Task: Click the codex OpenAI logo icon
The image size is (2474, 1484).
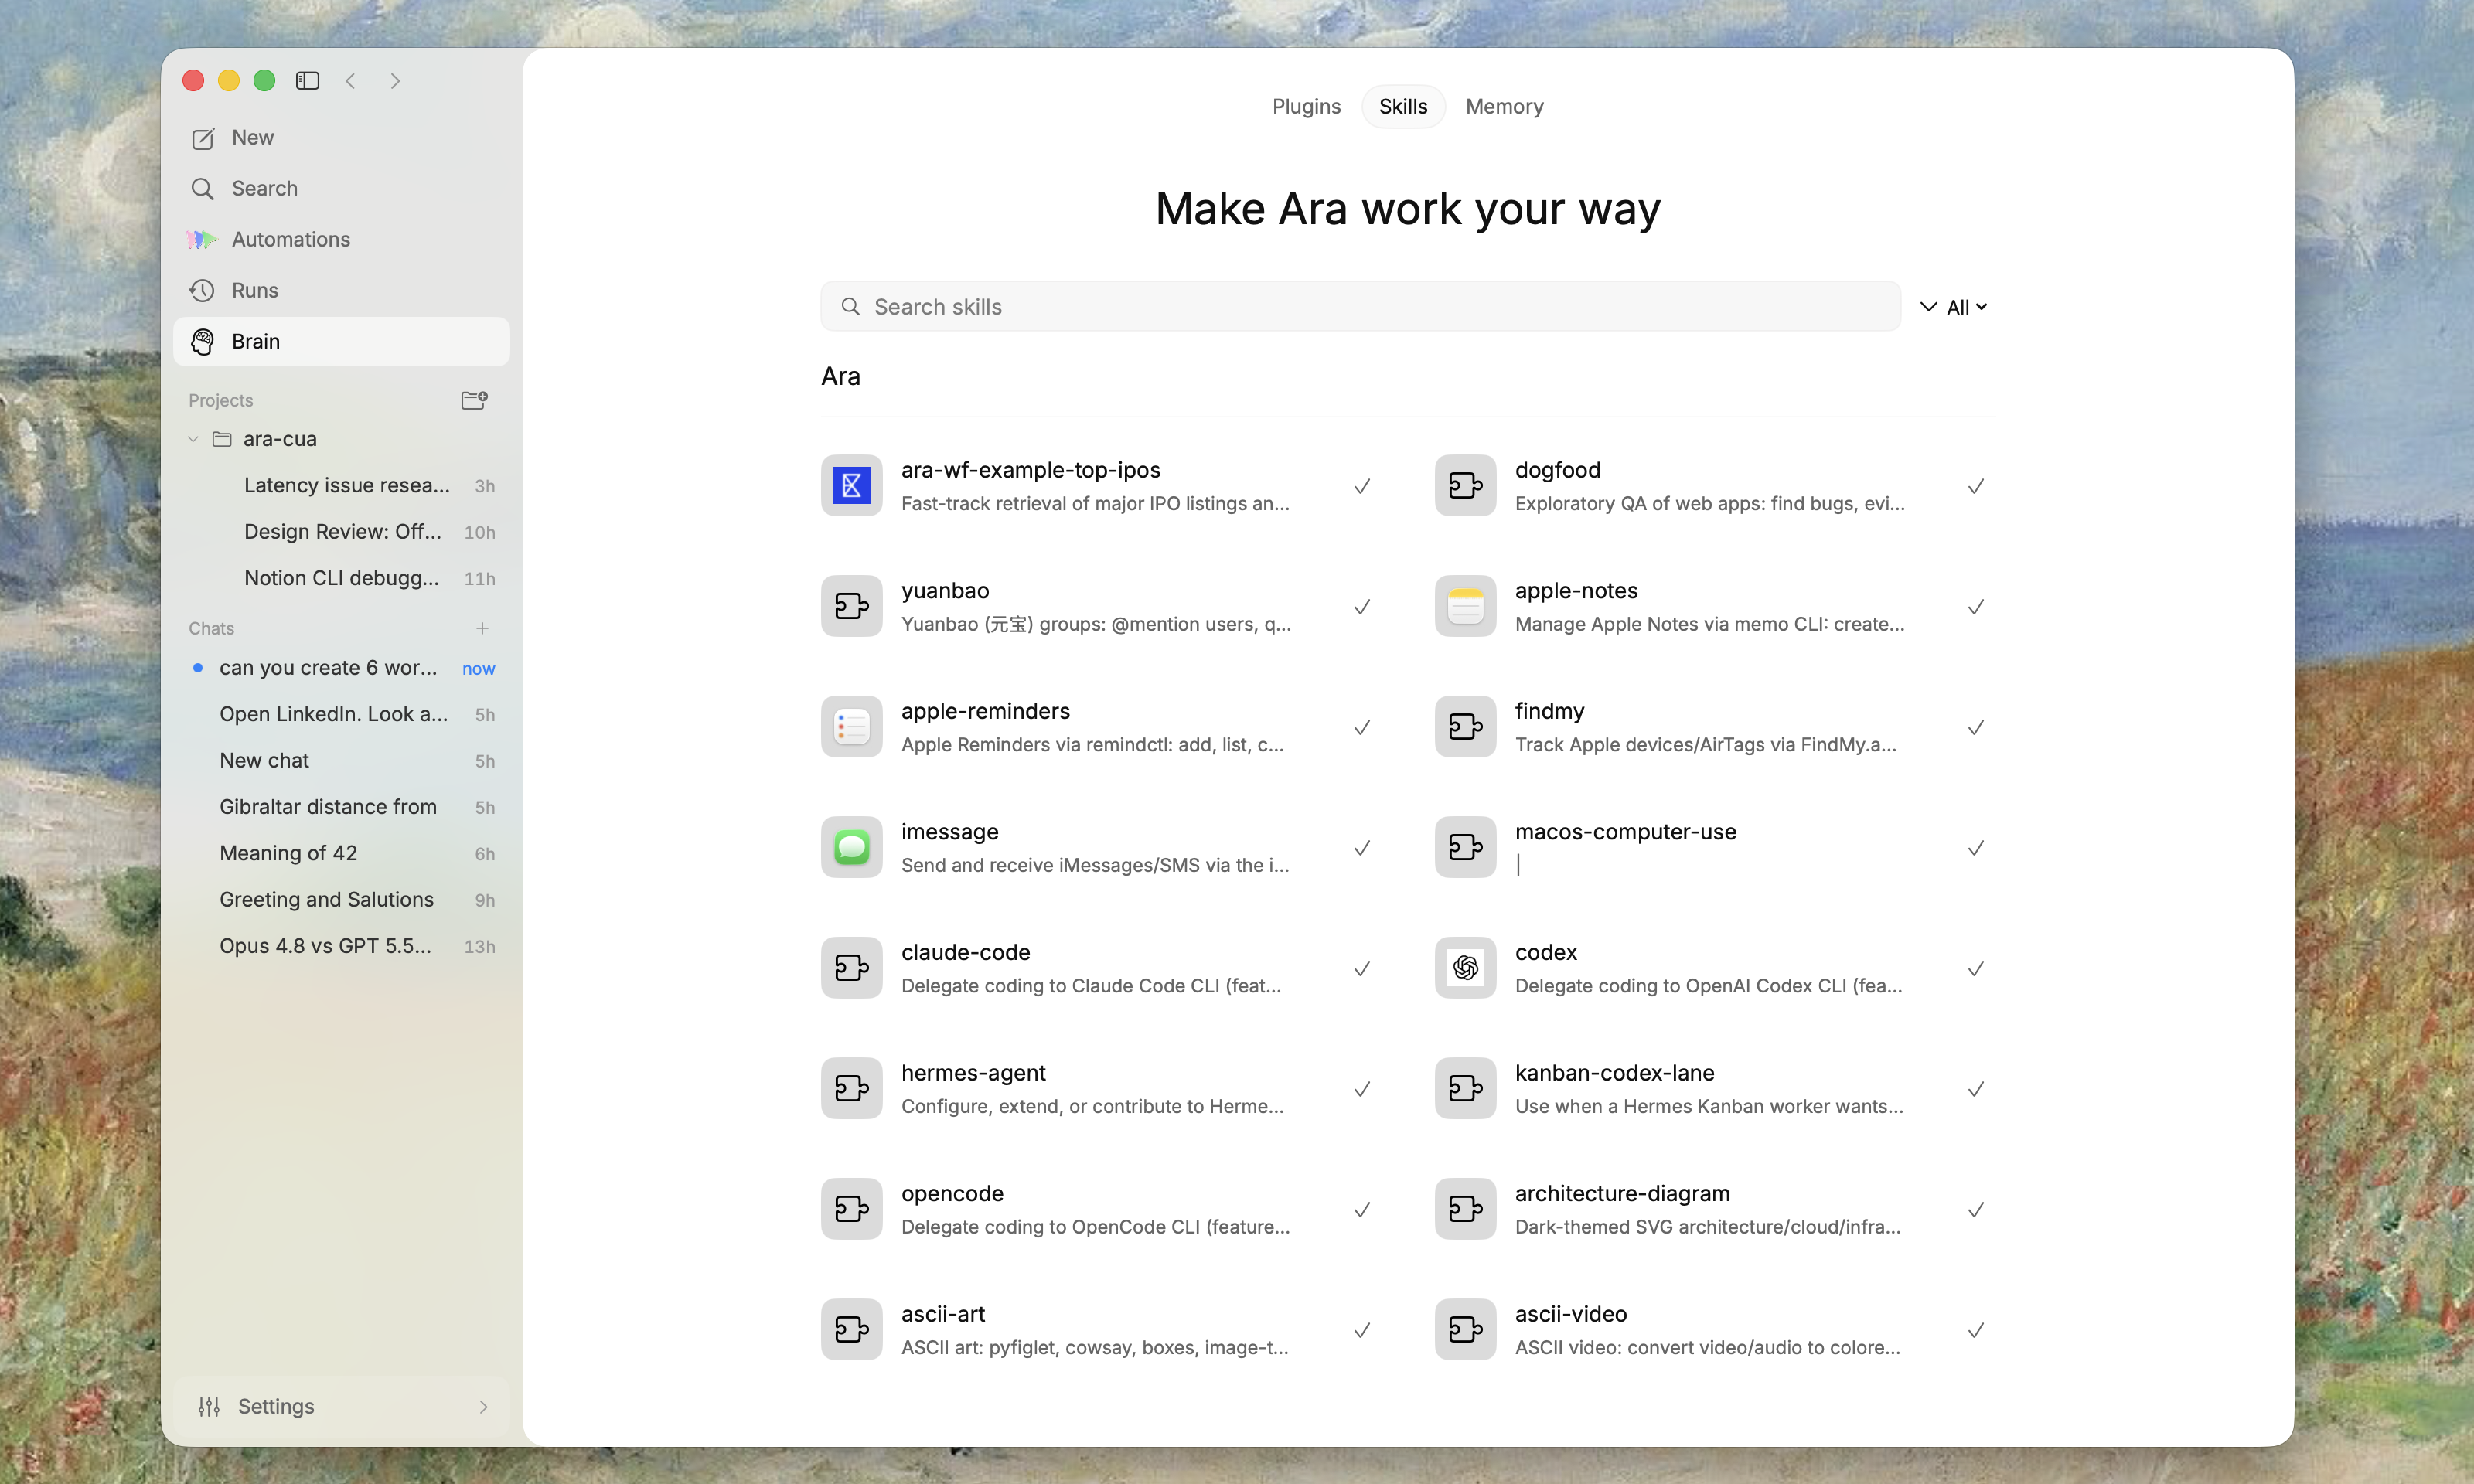Action: click(1466, 968)
